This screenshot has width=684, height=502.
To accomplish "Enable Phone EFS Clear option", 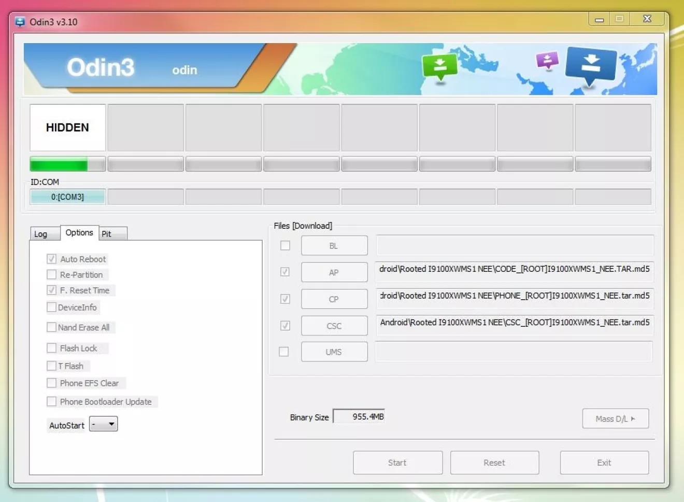I will point(51,383).
